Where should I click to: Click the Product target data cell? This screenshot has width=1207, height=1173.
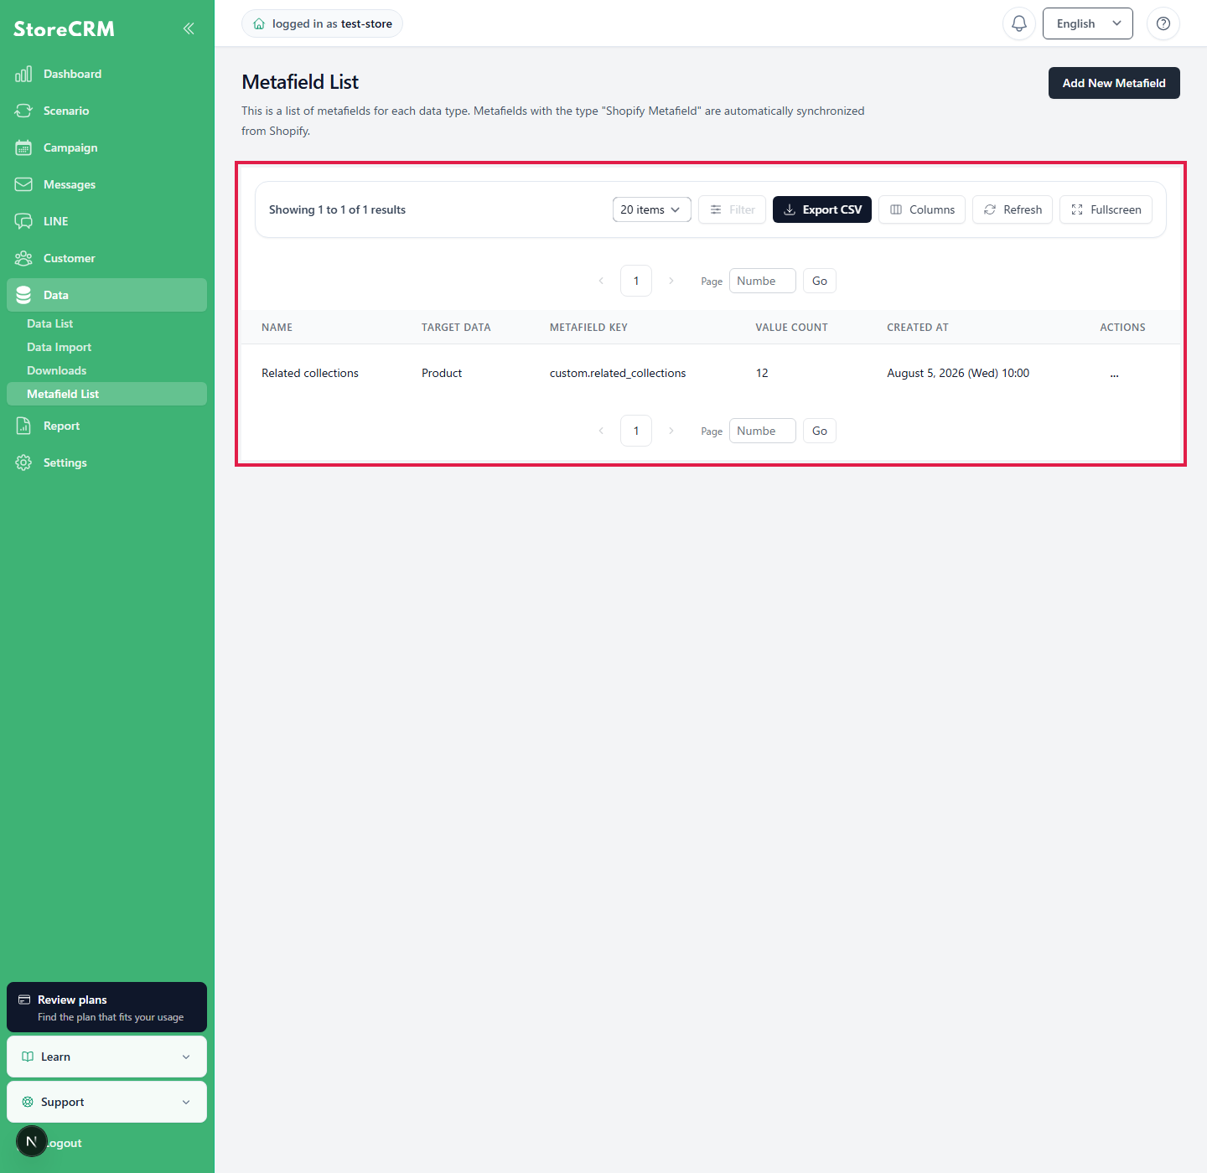click(442, 373)
